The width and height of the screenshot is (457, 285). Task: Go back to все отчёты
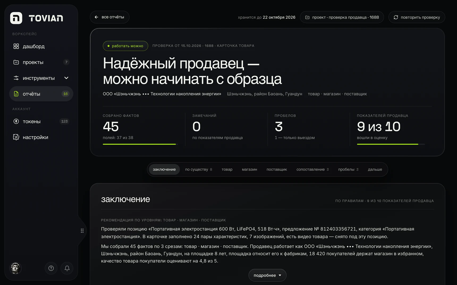point(109,17)
